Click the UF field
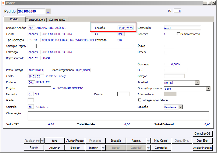Screen dimensions: 217x153 (121, 34)
